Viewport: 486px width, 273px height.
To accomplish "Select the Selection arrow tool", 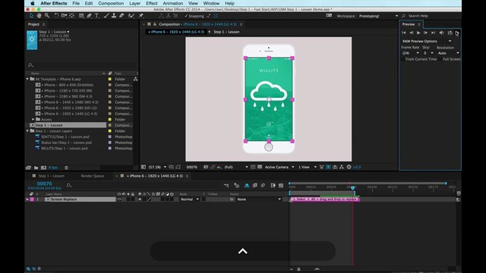I will pyautogui.click(x=31, y=16).
